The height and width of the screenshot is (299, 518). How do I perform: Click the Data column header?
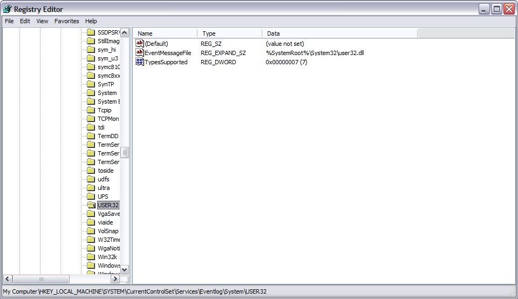point(340,33)
